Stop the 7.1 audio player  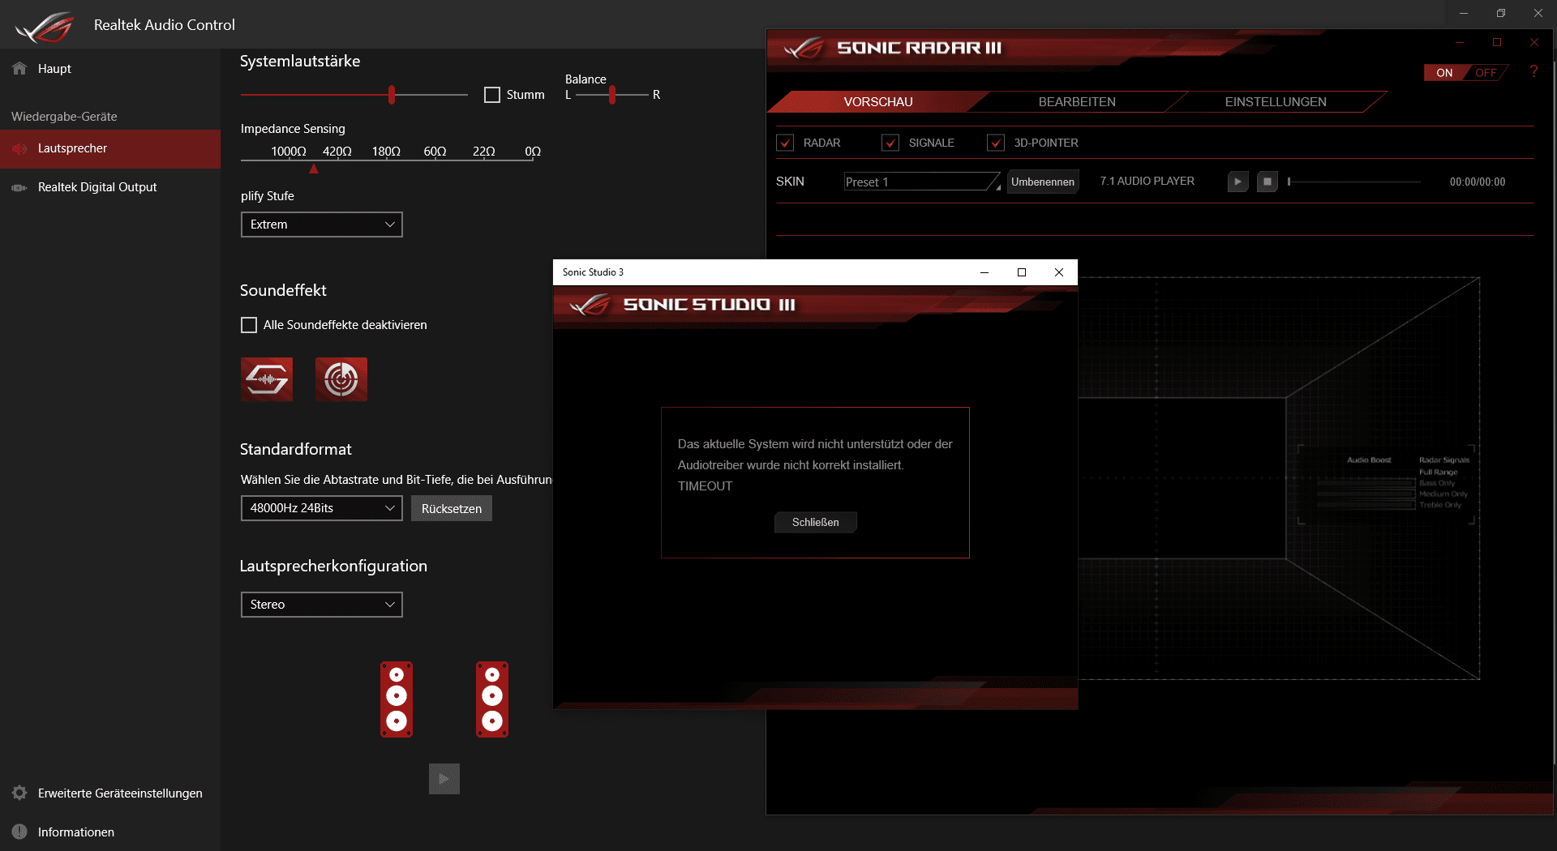[x=1267, y=182]
